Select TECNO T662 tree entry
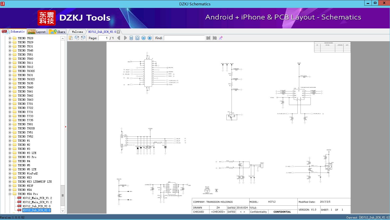390x220 pixels. point(25,96)
